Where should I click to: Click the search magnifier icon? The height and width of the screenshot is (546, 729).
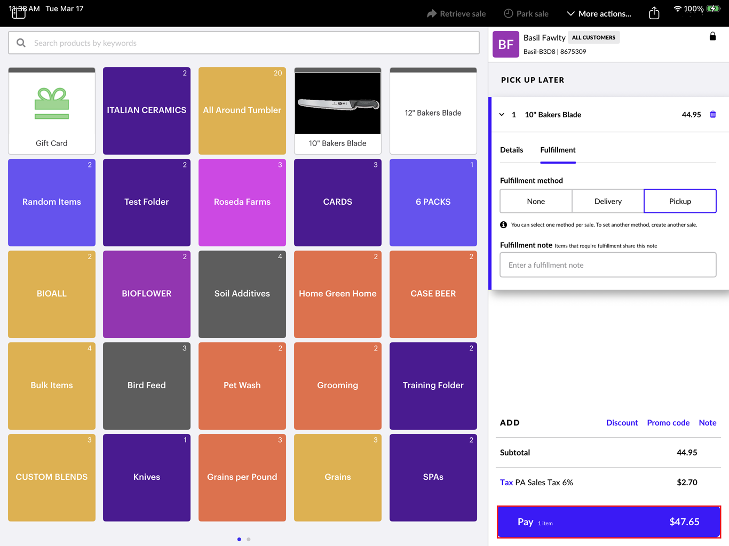click(21, 43)
